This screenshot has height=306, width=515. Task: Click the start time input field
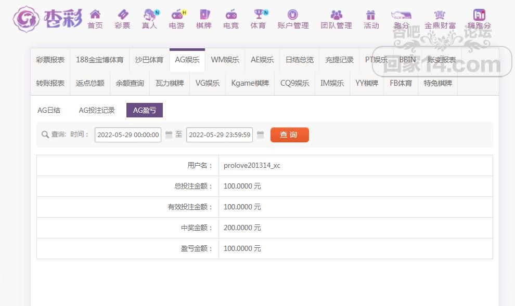(x=128, y=135)
